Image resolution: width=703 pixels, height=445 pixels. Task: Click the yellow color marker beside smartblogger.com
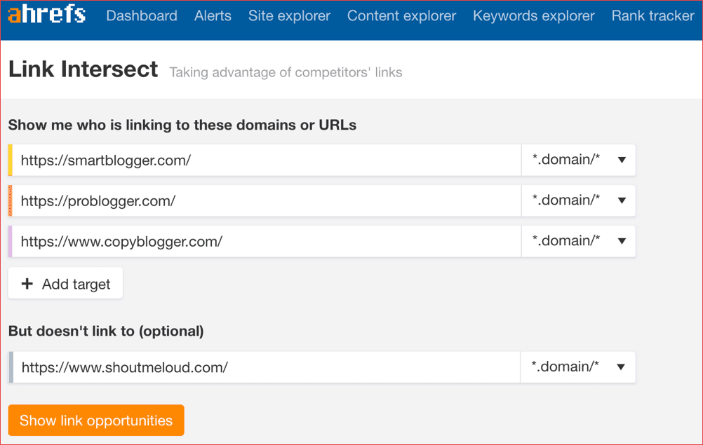point(11,160)
